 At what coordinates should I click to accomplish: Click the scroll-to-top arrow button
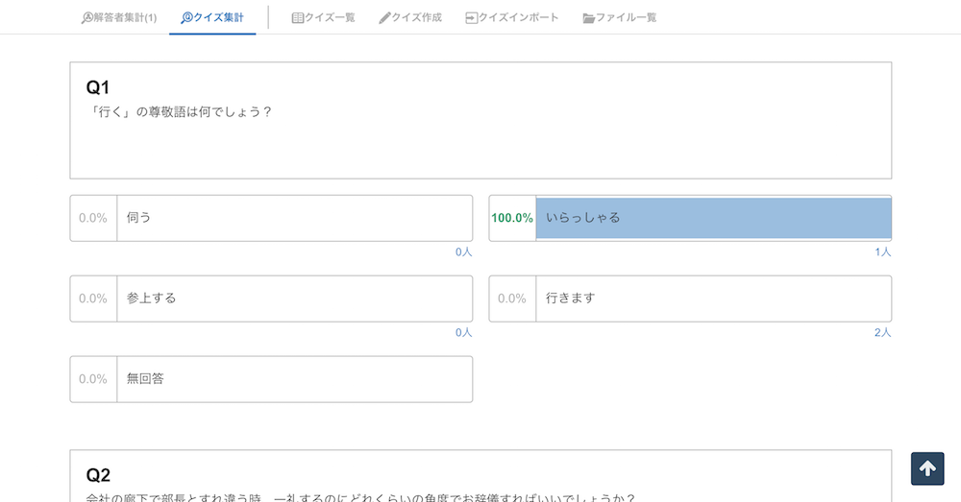(x=927, y=469)
